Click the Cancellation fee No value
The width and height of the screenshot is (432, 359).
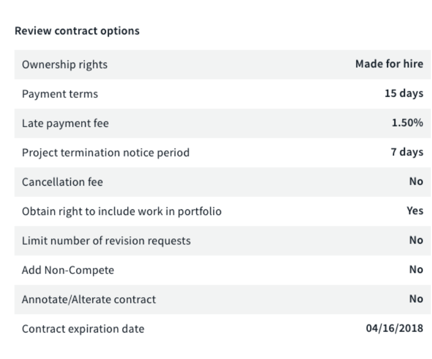click(x=416, y=182)
